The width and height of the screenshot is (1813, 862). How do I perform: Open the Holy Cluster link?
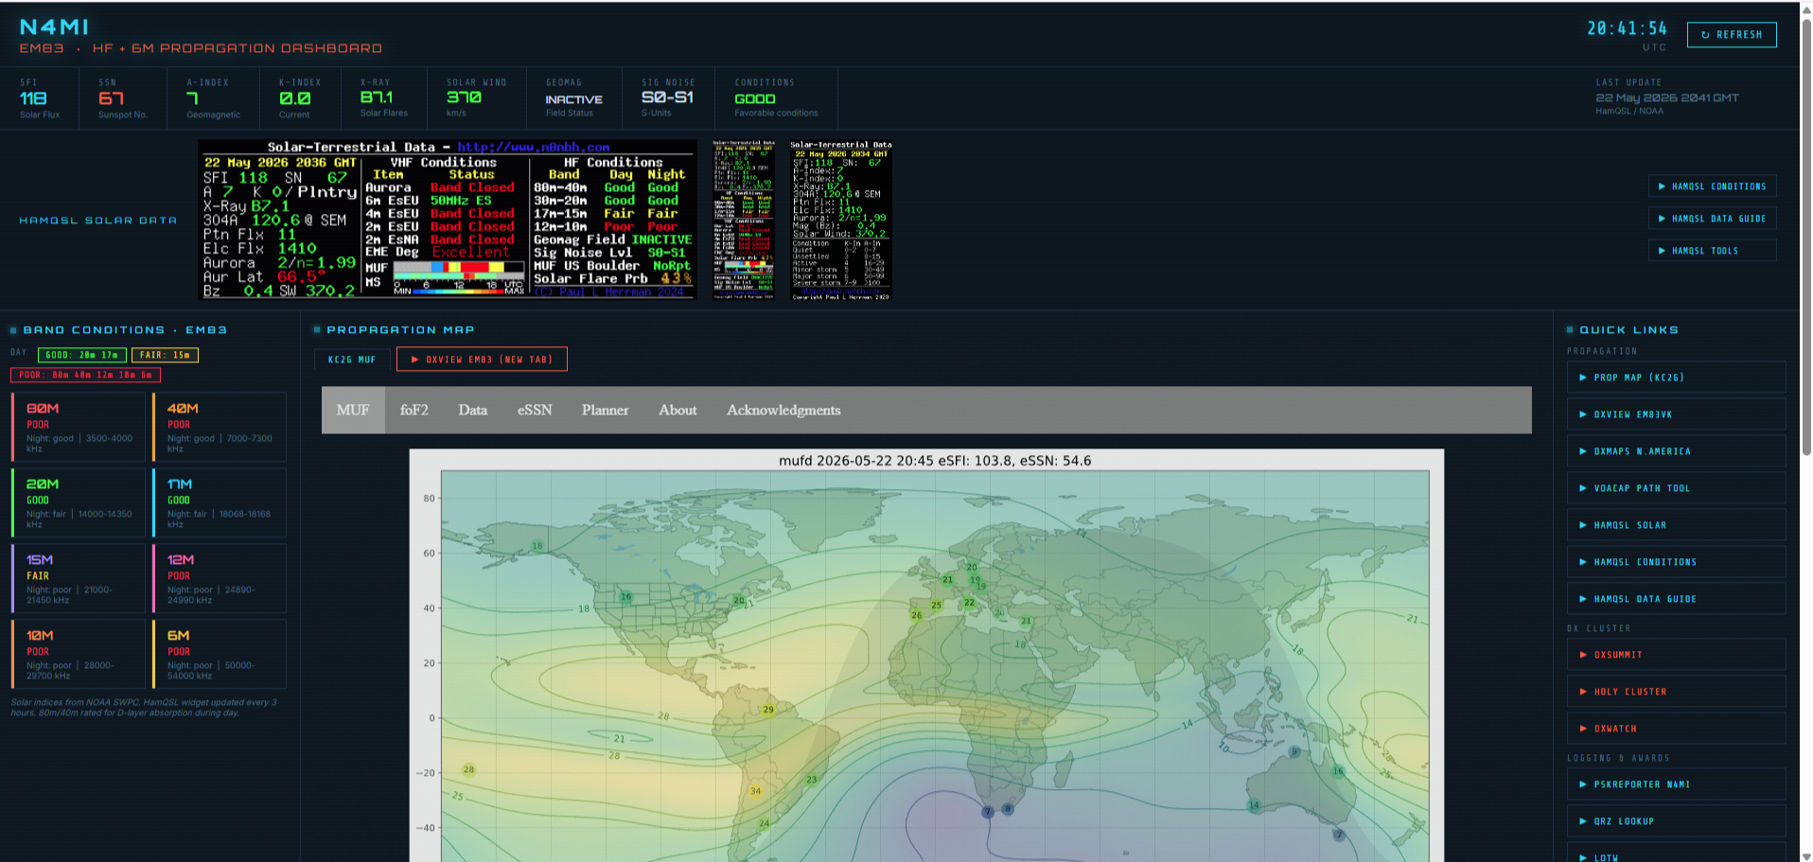(1676, 692)
